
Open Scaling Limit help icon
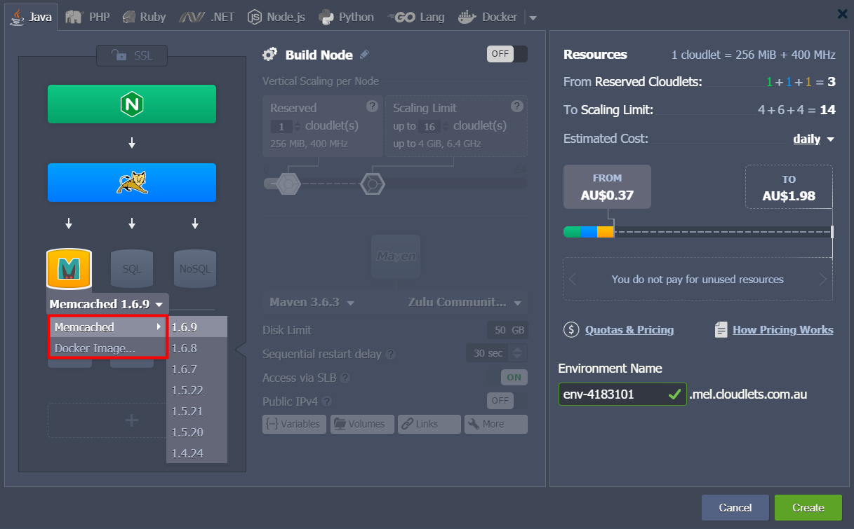pyautogui.click(x=517, y=107)
